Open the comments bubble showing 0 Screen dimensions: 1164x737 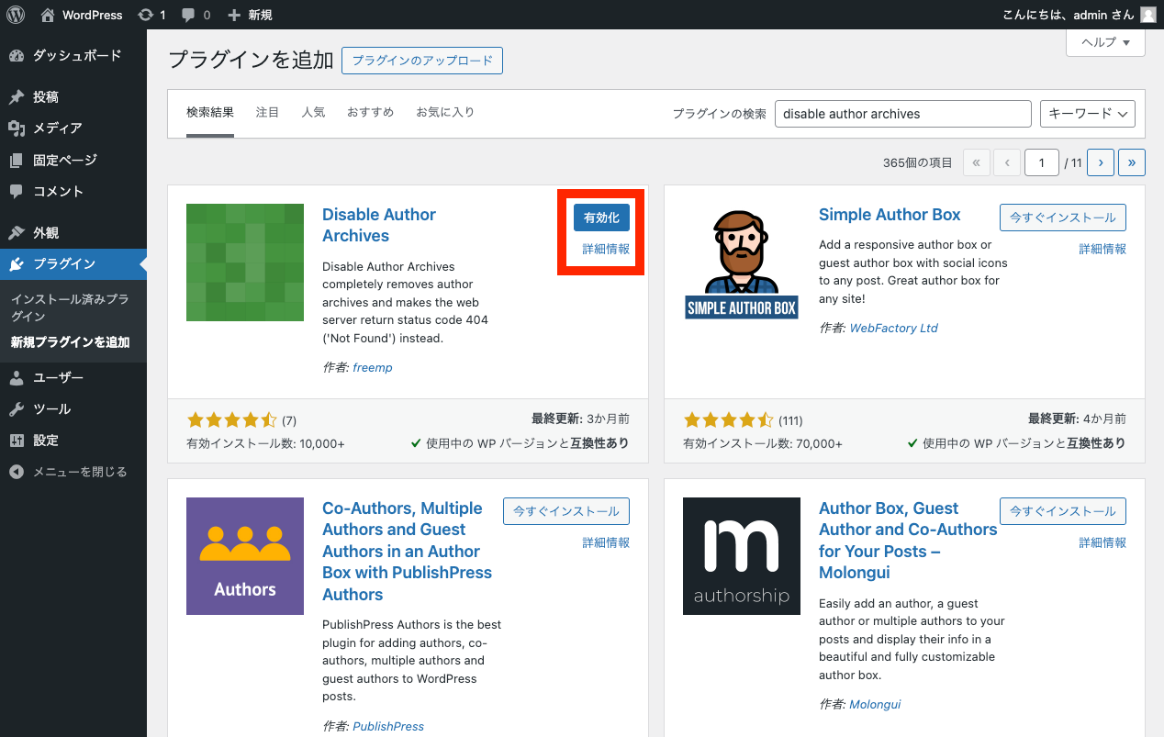196,15
